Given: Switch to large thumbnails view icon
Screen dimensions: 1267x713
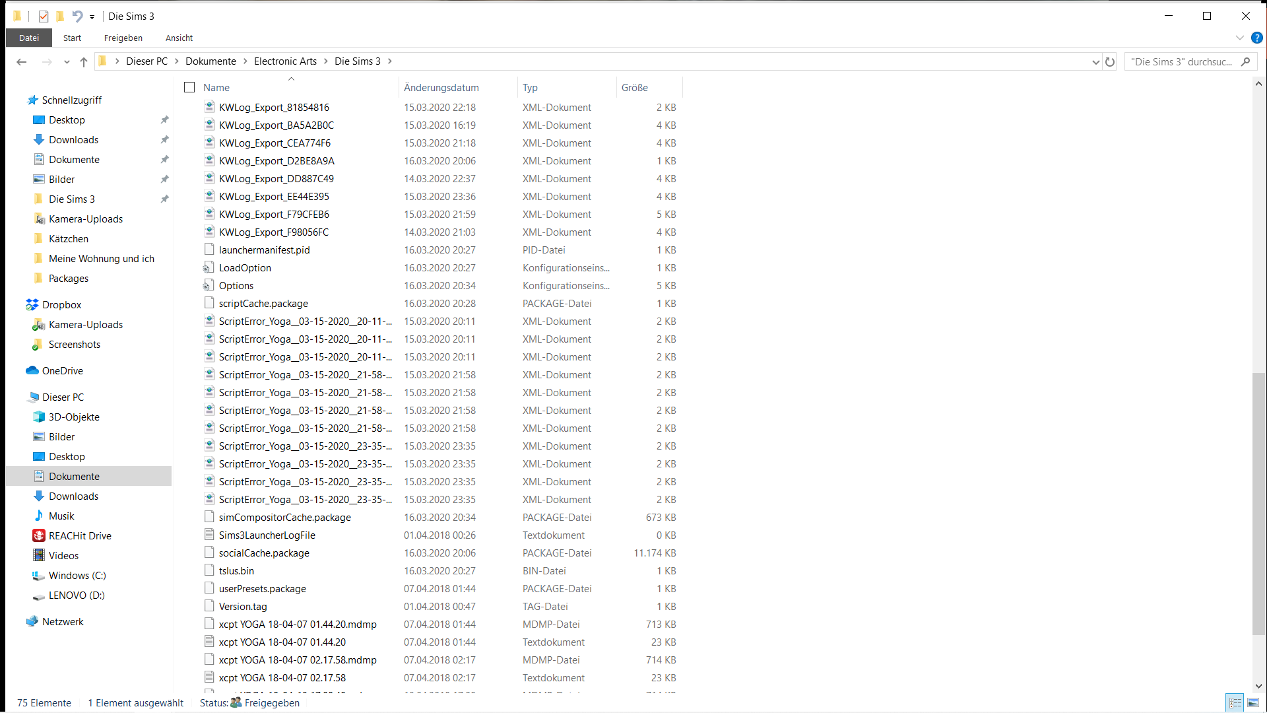Looking at the screenshot, I should pyautogui.click(x=1253, y=703).
